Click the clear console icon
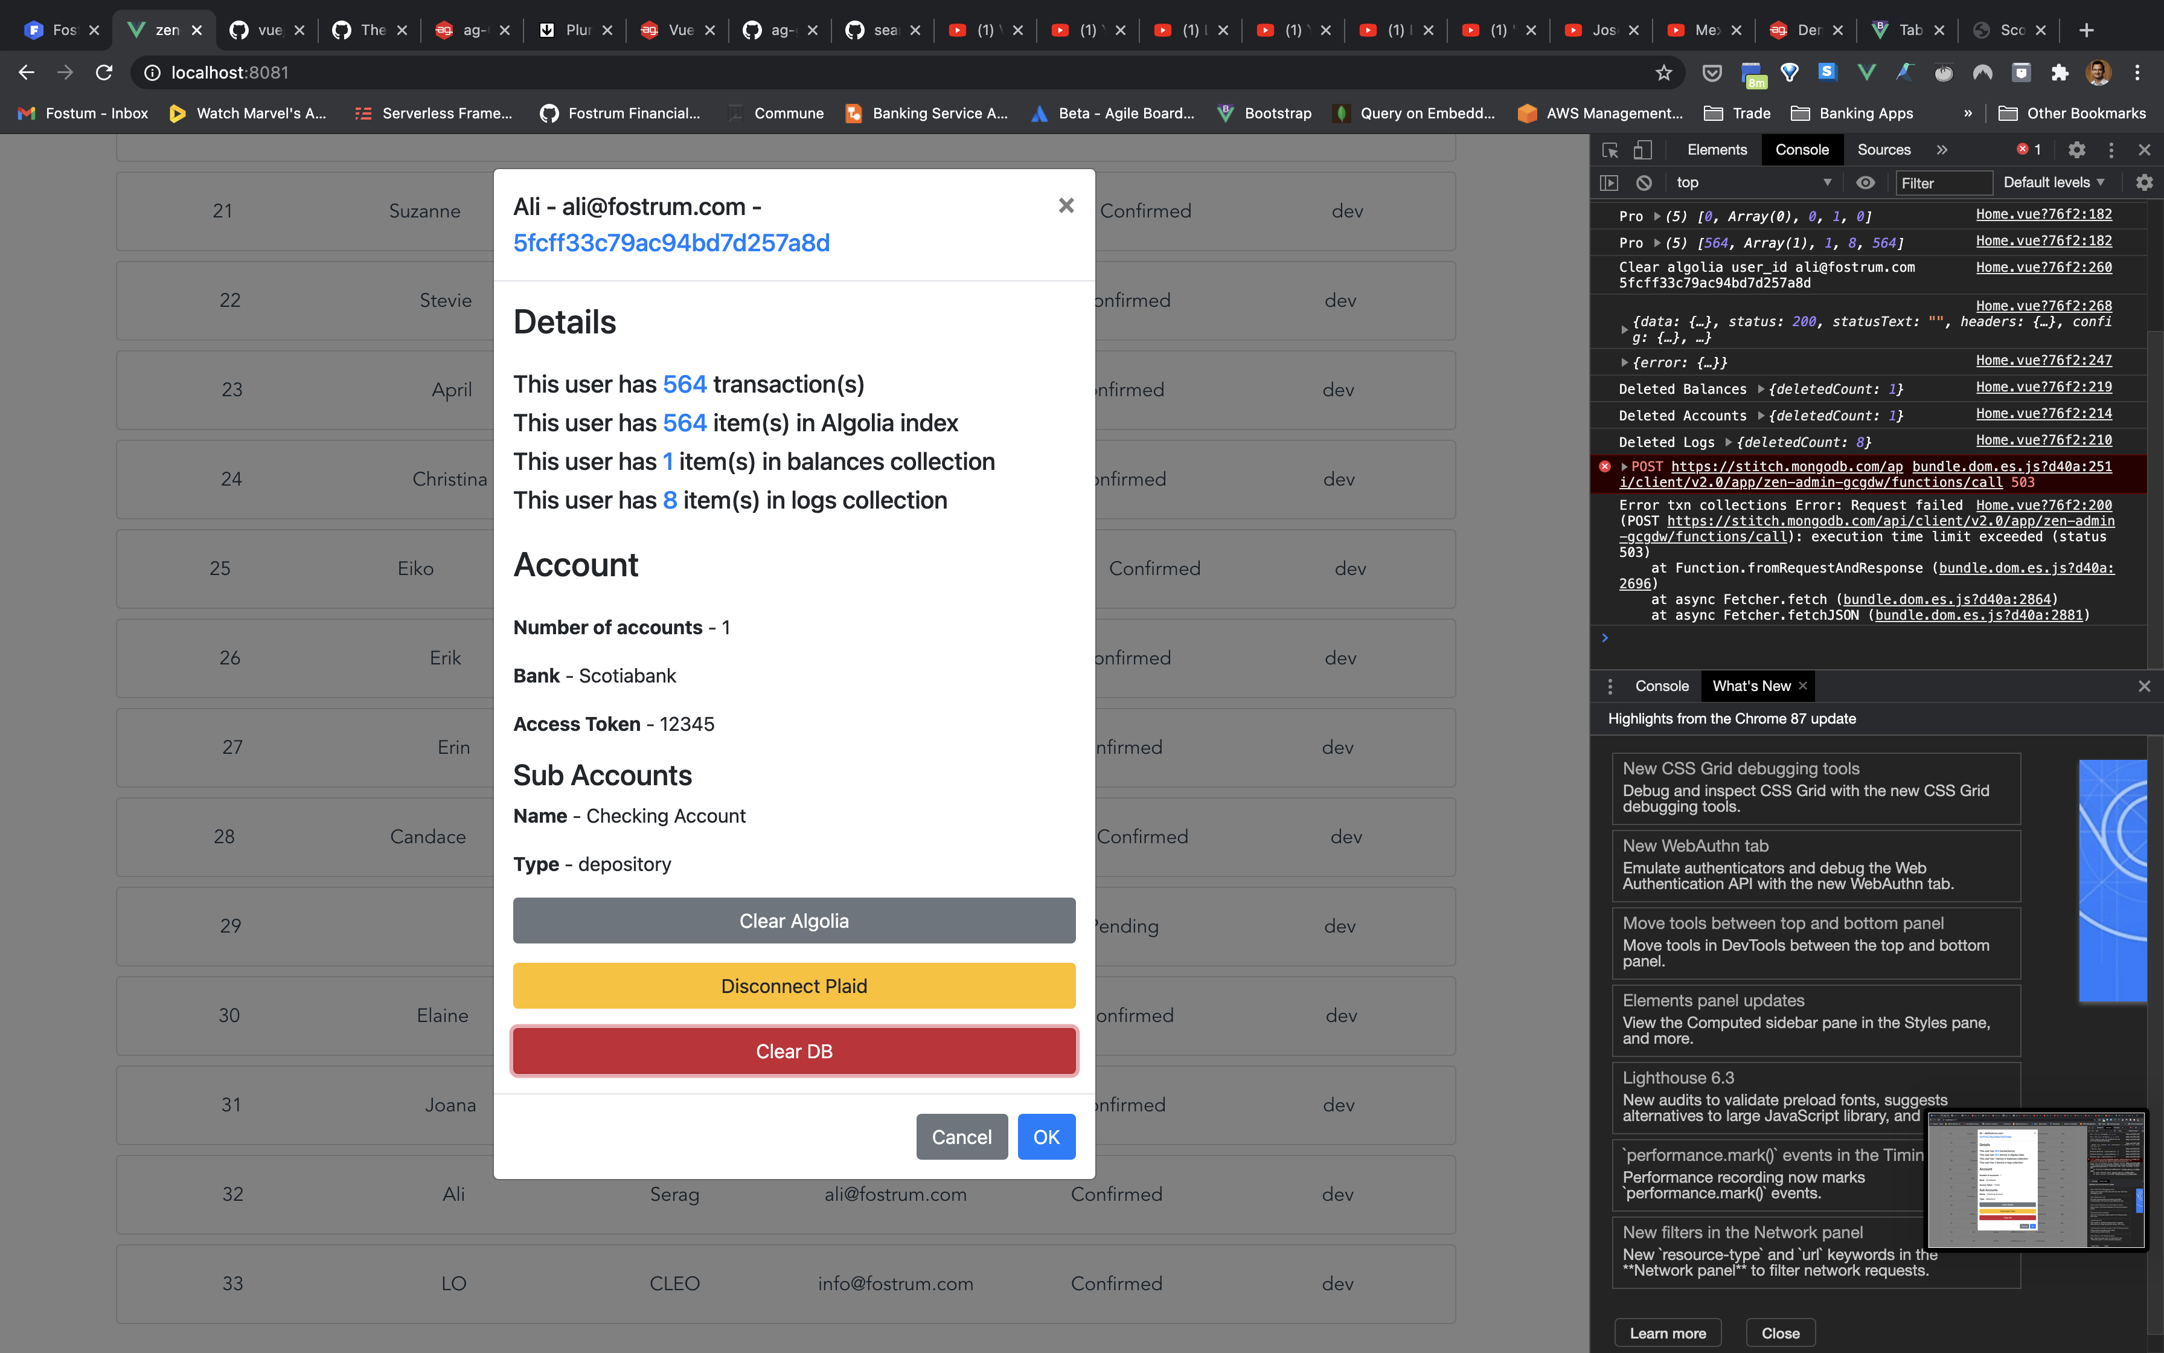 point(1644,182)
